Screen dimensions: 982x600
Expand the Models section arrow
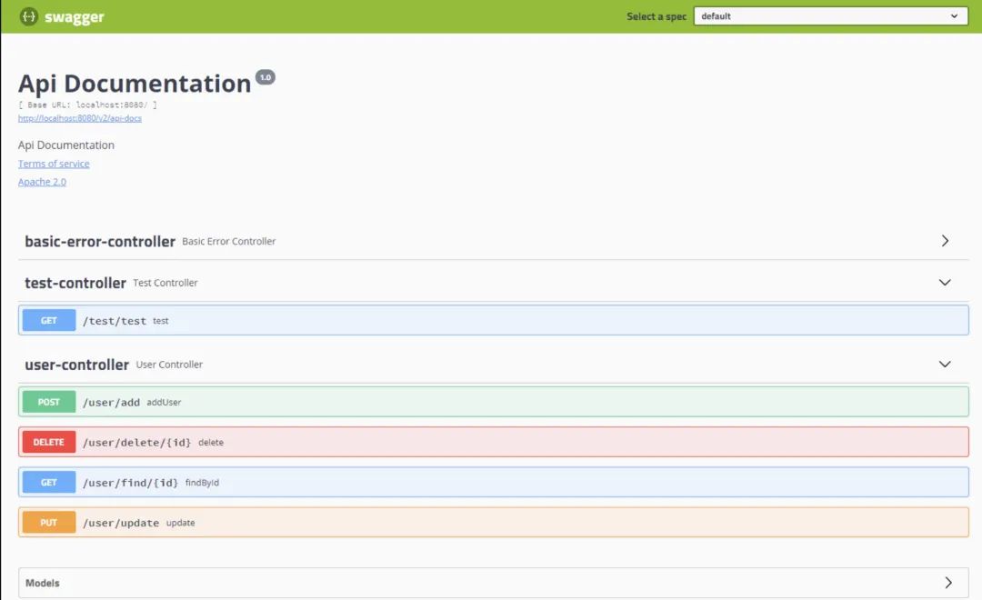tap(948, 583)
